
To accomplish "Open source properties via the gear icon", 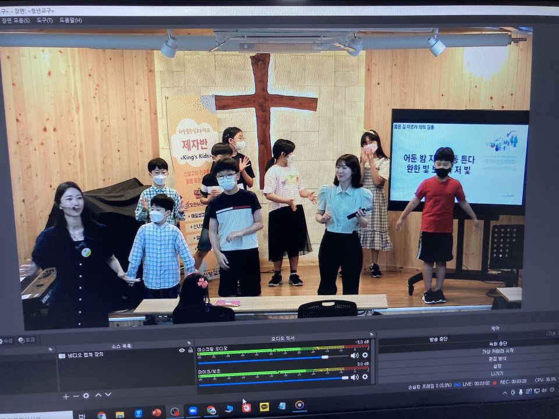I will point(86,396).
